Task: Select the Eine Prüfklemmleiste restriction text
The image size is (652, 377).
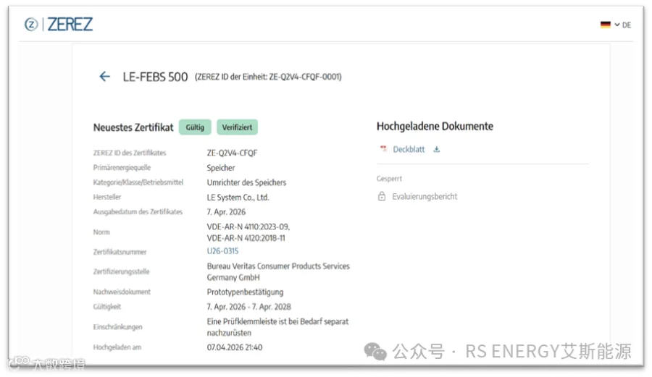Action: [277, 327]
